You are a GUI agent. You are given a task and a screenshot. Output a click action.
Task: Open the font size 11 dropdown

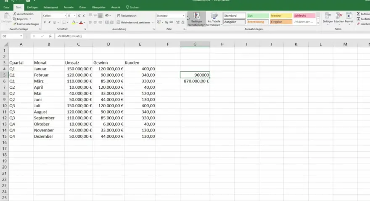coord(74,15)
